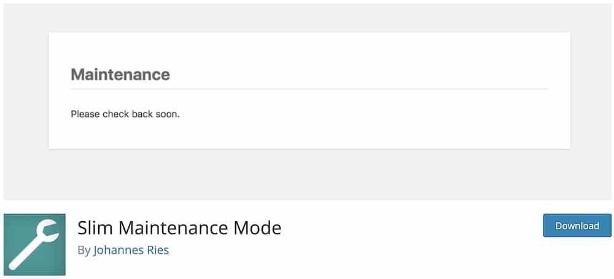
Task: Click the word 'Ries' in author link
Action: click(158, 250)
